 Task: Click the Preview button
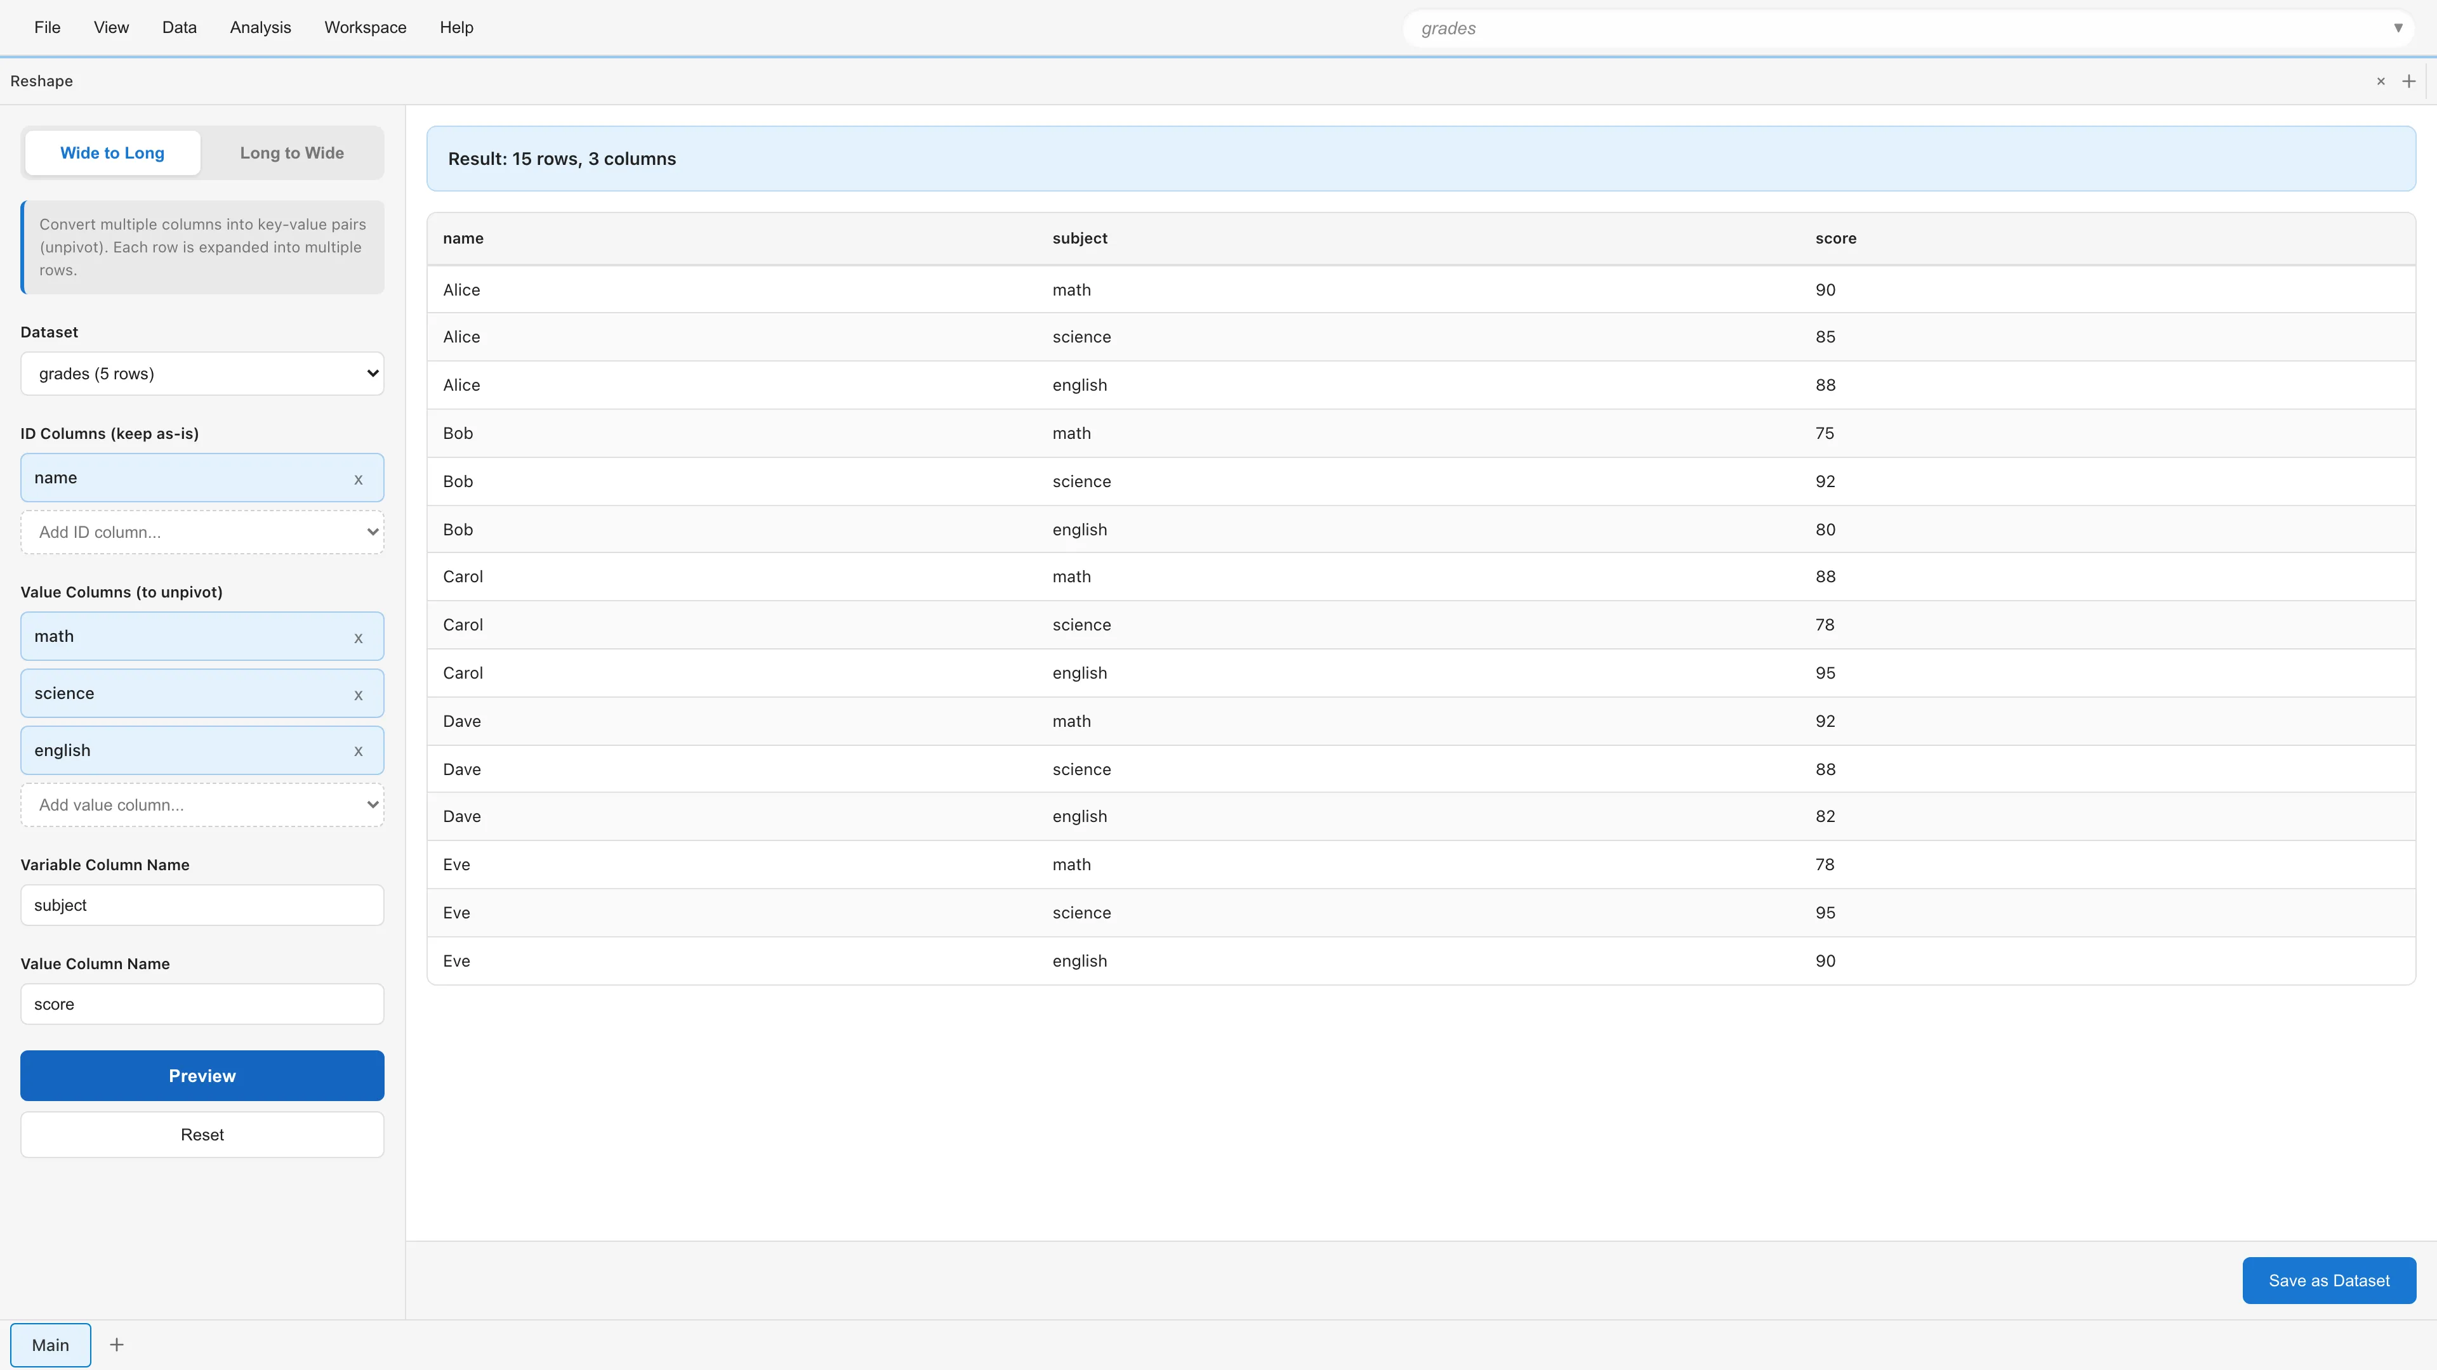(x=202, y=1076)
